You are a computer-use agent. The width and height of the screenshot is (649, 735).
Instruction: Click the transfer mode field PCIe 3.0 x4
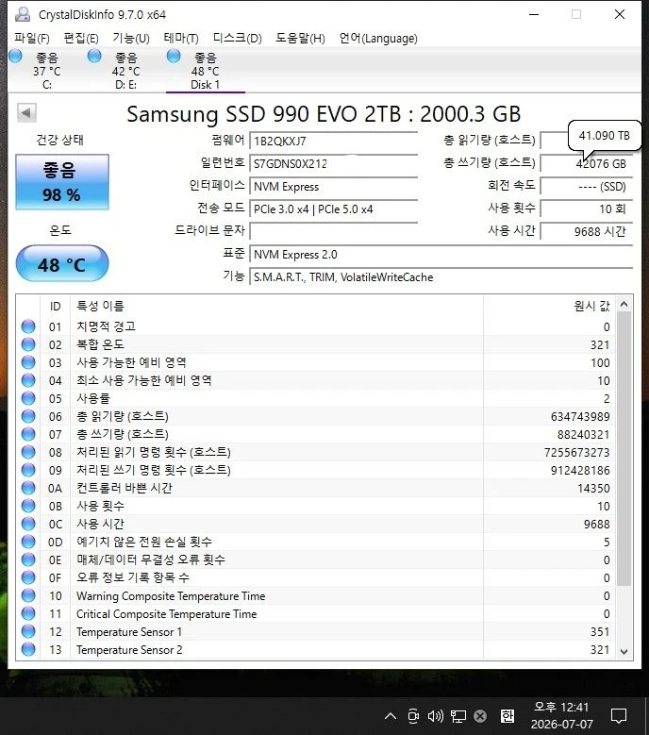pos(333,209)
